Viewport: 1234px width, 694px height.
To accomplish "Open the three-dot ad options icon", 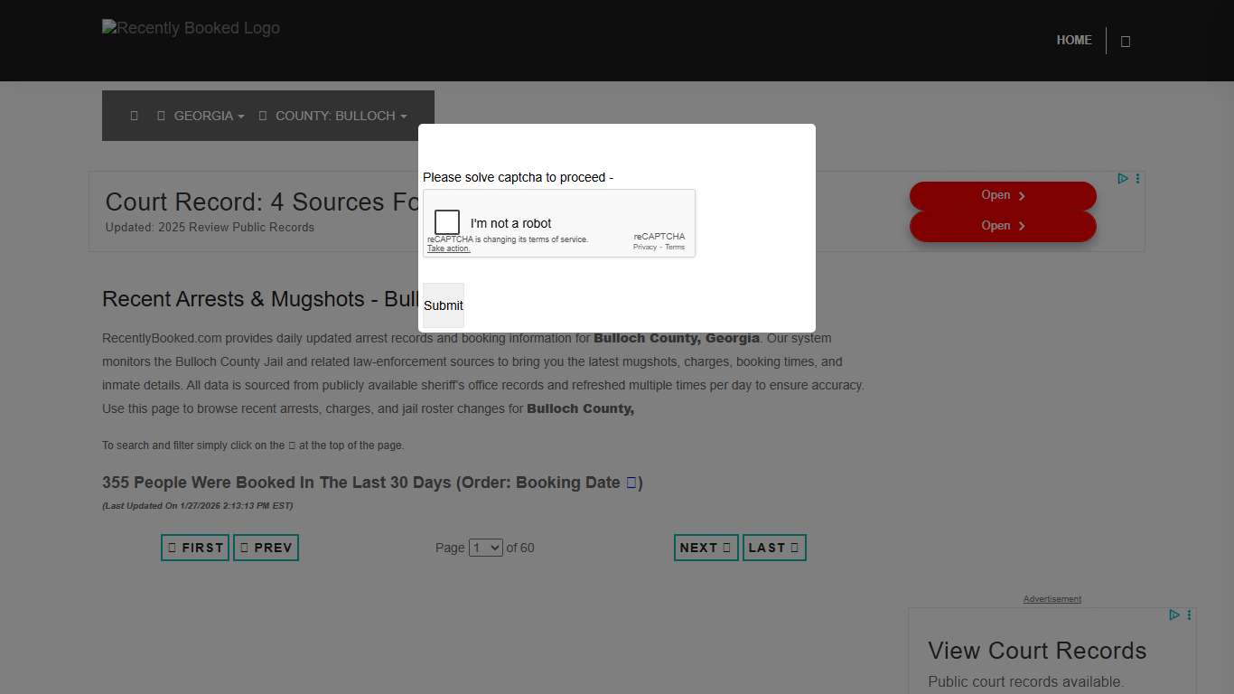I will (x=1137, y=178).
